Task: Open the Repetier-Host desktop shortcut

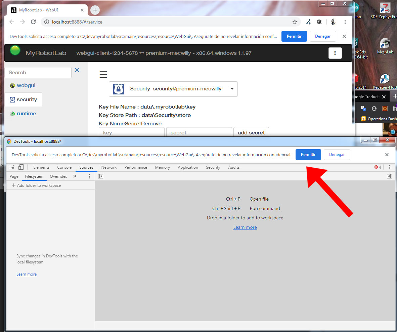Action: tap(385, 82)
